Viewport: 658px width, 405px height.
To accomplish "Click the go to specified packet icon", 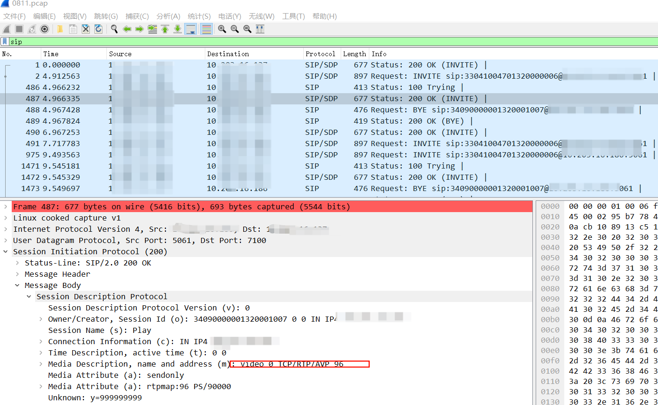I will pyautogui.click(x=152, y=29).
